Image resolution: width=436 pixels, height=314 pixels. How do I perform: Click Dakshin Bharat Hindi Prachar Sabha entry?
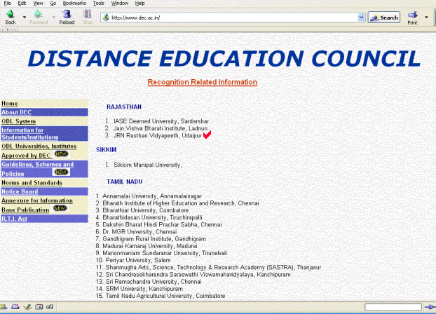(162, 225)
